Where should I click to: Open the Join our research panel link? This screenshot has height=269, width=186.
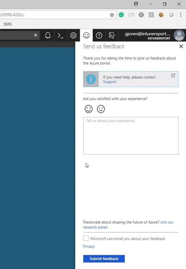point(128,225)
